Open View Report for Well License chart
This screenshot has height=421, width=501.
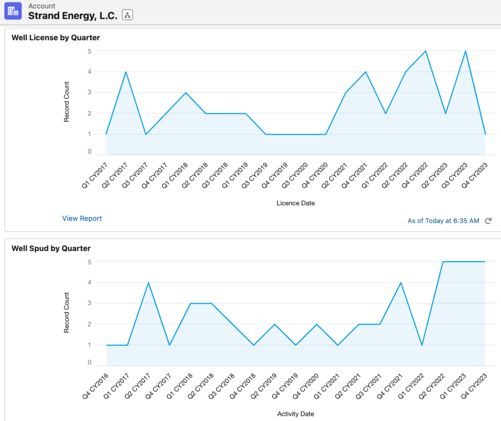tap(82, 218)
